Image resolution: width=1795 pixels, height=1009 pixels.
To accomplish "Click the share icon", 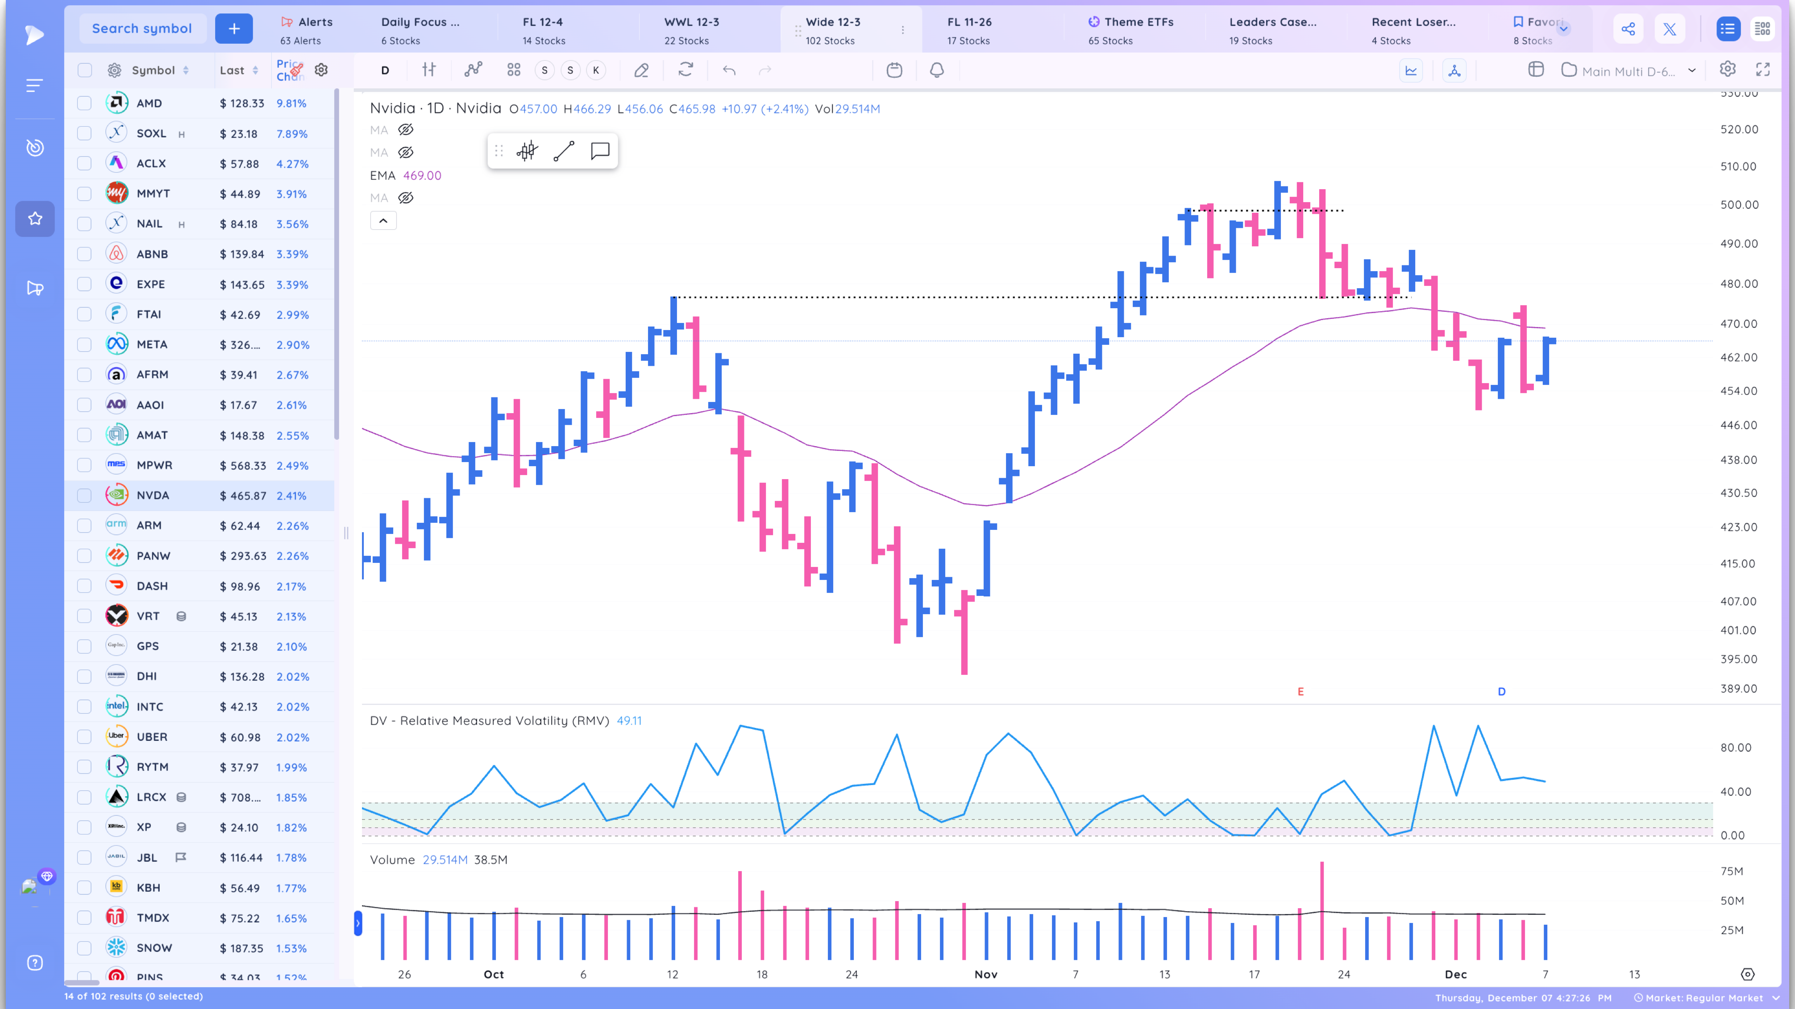I will [1628, 29].
